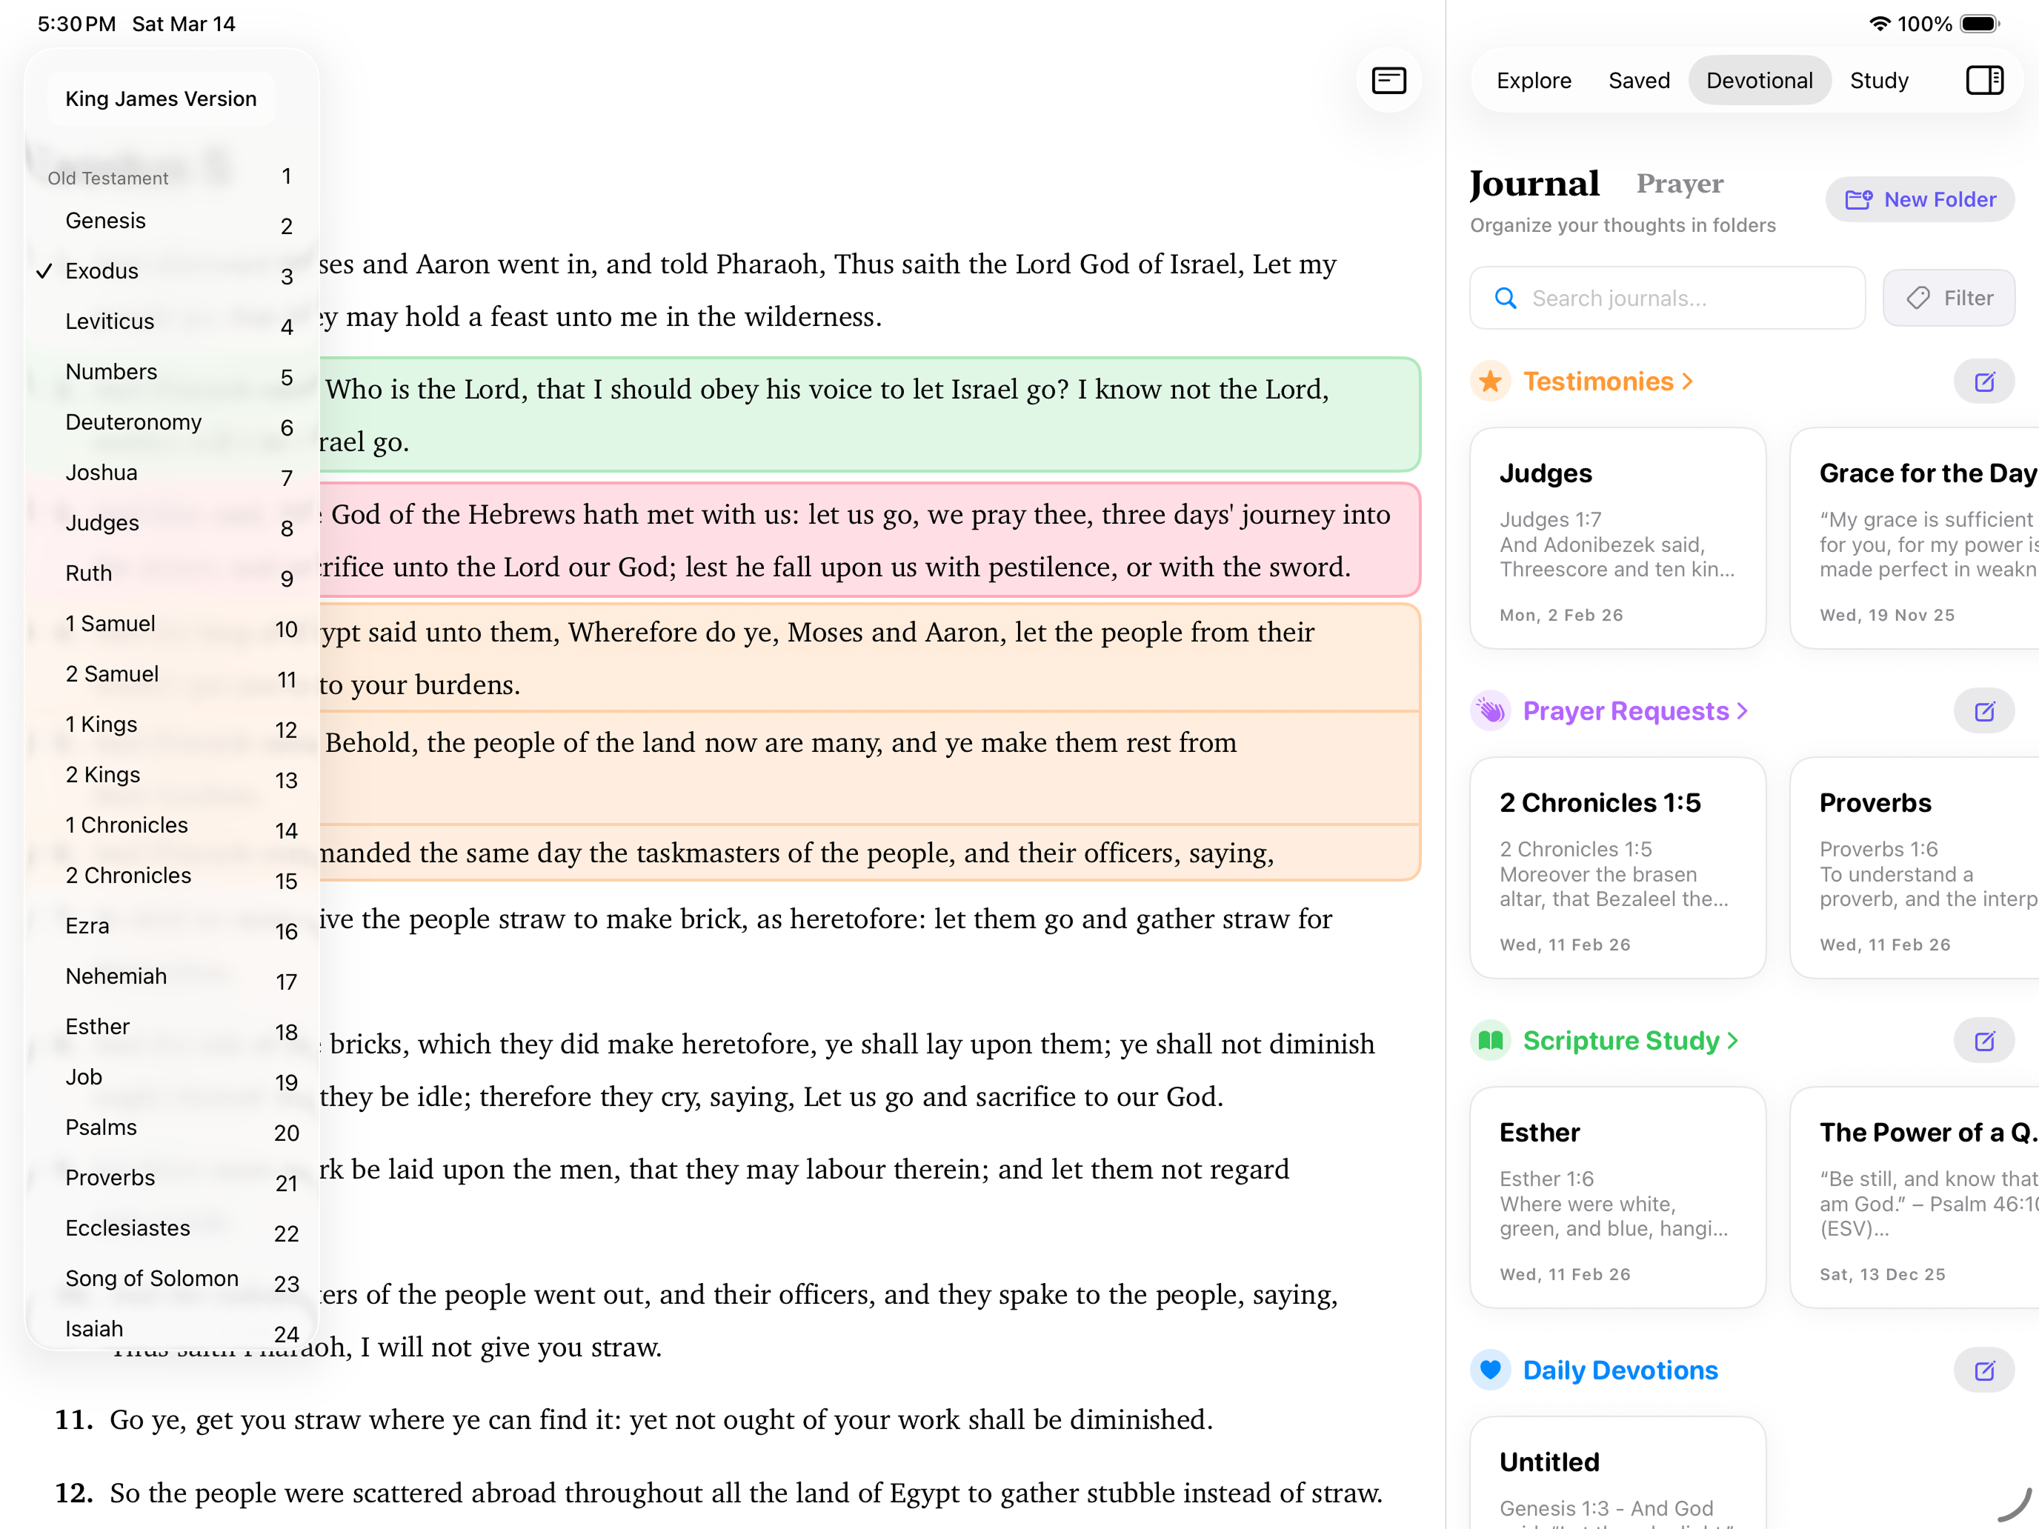This screenshot has width=2039, height=1529.
Task: Select Song of Solomon book
Action: [152, 1279]
